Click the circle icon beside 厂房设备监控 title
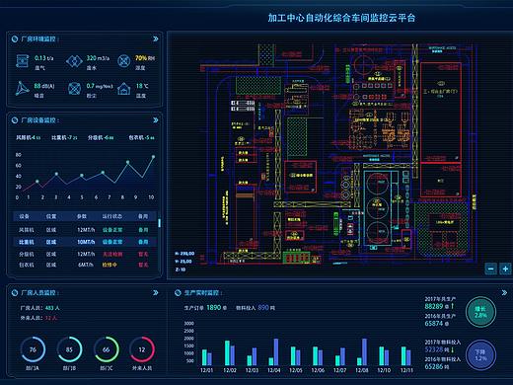This screenshot has width=513, height=385. pos(15,120)
